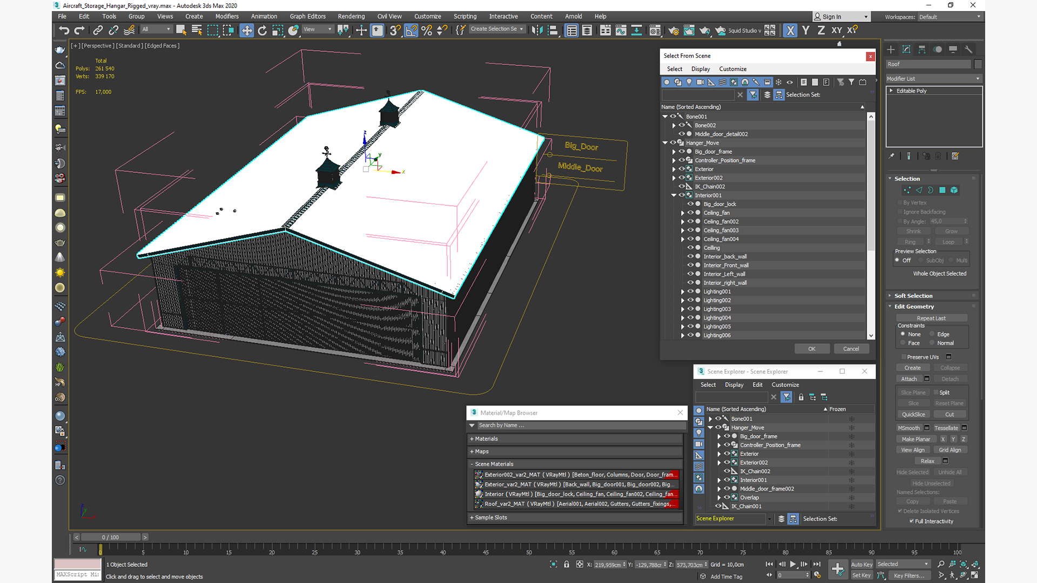Restrict transform to X axis button

tap(790, 30)
